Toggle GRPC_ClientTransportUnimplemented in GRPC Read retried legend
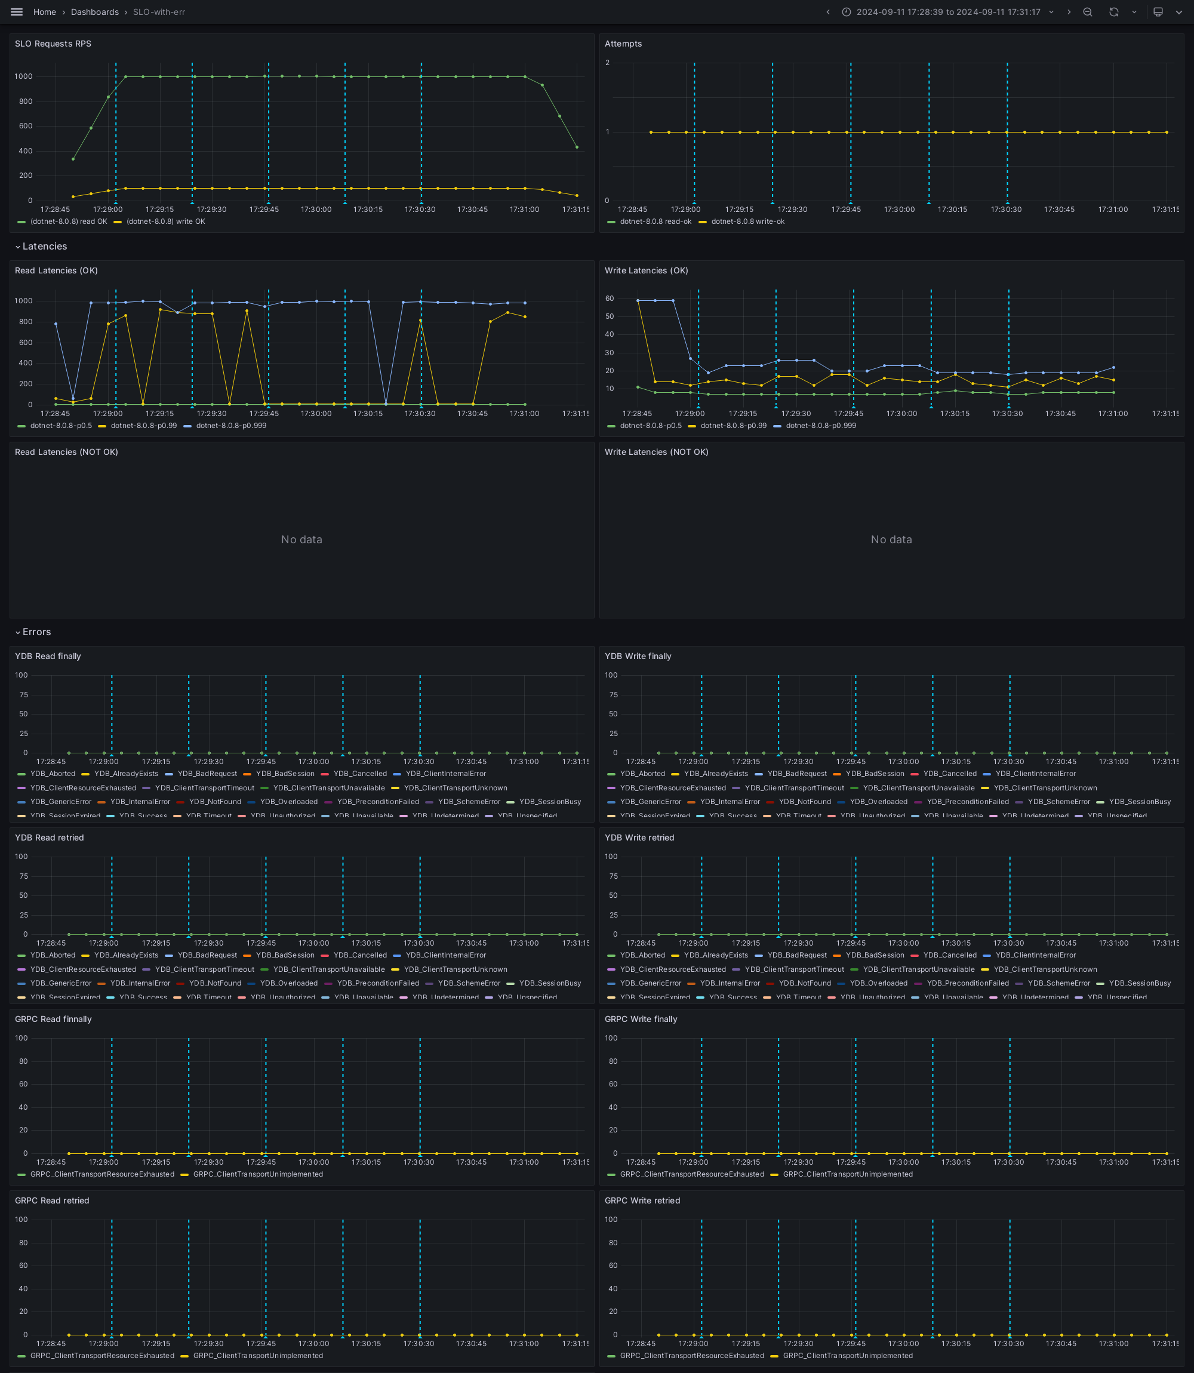The height and width of the screenshot is (1373, 1194). click(258, 1356)
